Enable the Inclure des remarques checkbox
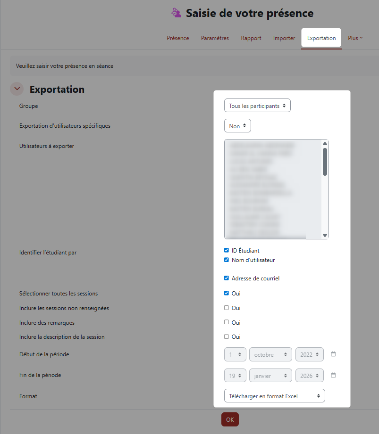 [227, 322]
